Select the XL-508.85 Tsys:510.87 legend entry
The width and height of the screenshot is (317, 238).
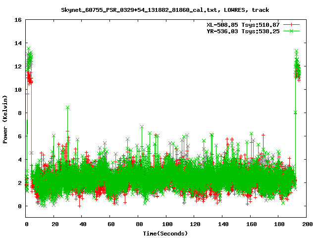[243, 25]
